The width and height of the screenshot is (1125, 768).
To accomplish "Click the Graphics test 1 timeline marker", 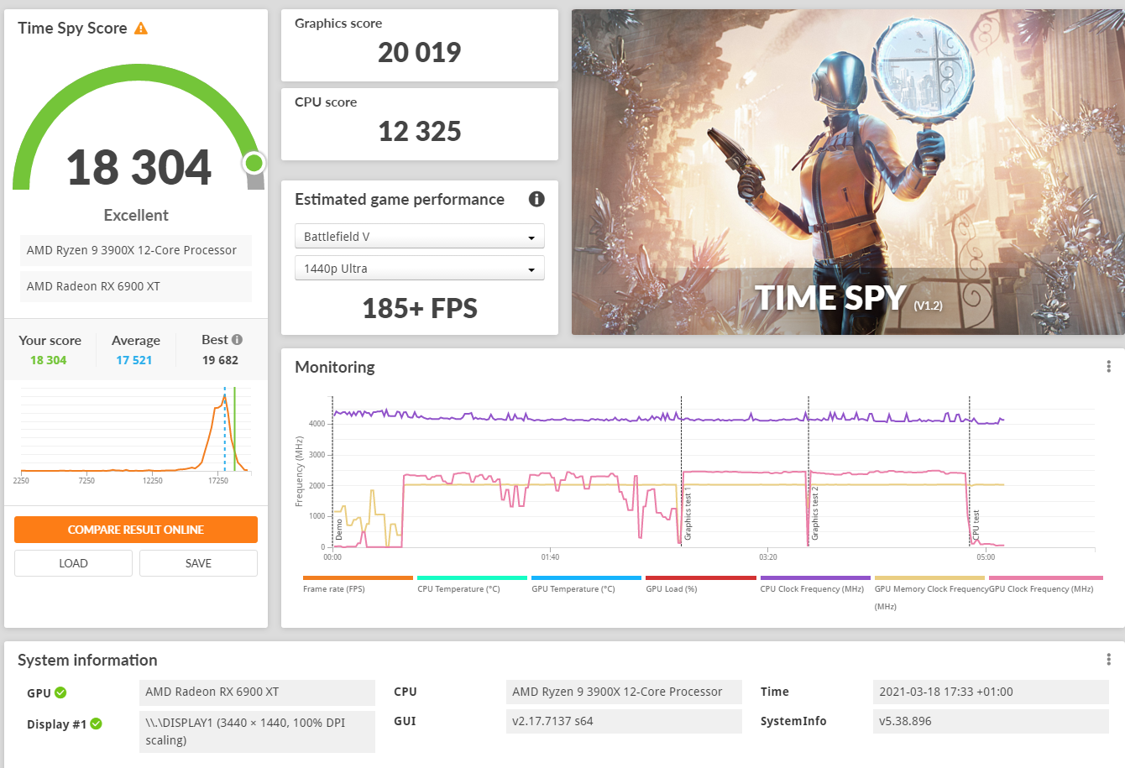I will [x=688, y=514].
